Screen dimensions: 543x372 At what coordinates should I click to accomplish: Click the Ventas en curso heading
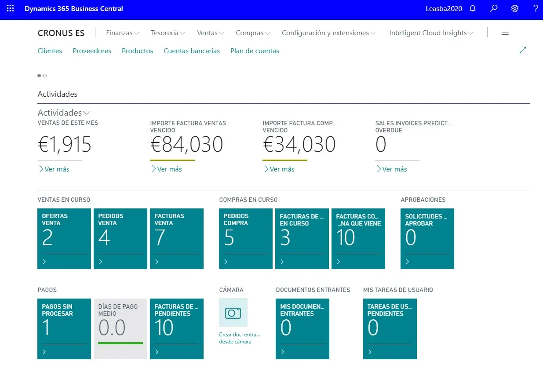tap(64, 200)
